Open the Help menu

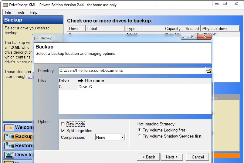[x=33, y=12]
